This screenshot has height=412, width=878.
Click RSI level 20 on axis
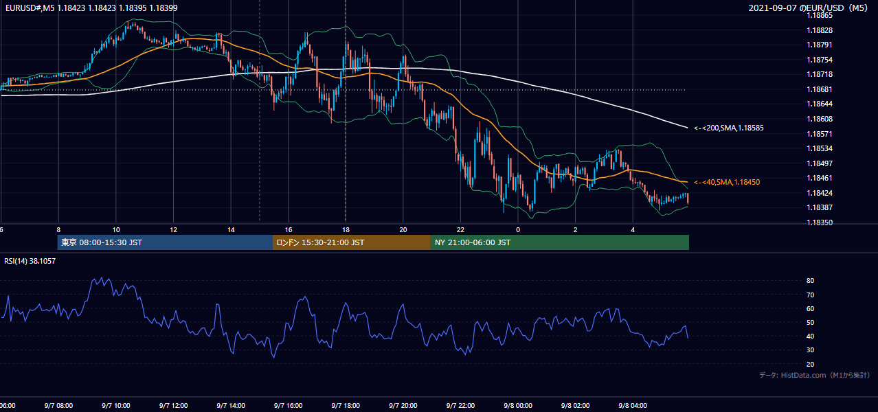811,364
